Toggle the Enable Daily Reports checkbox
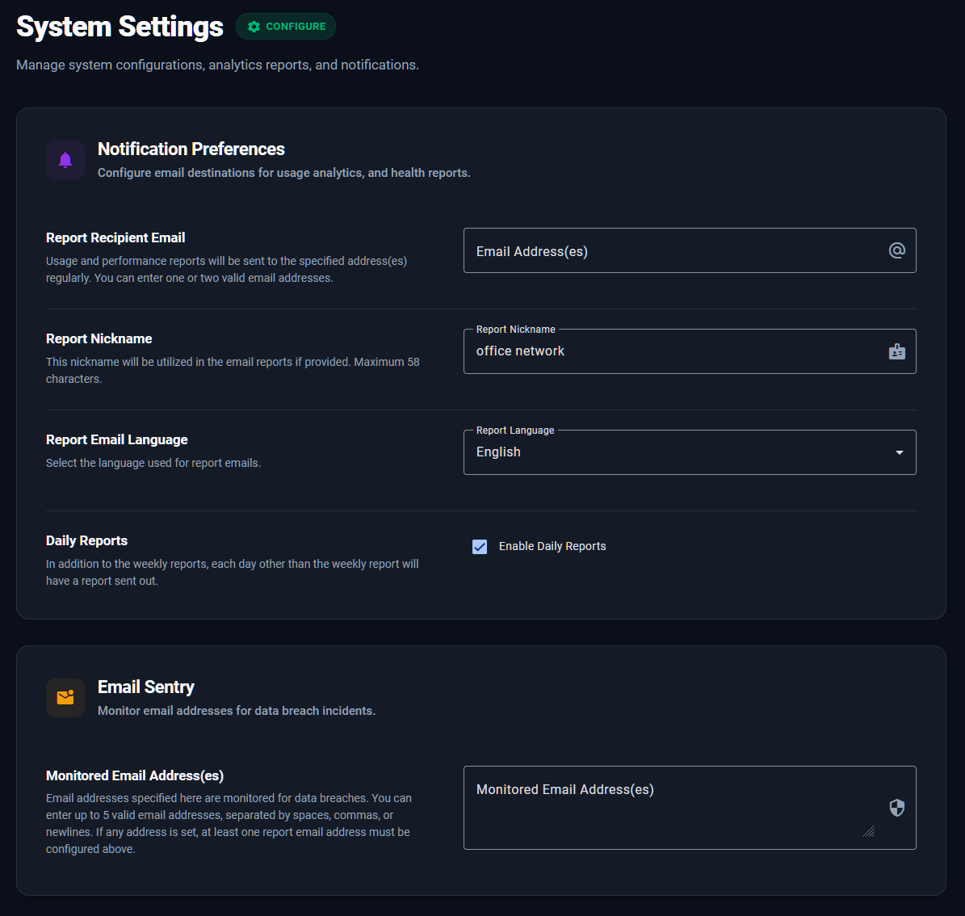This screenshot has height=916, width=965. [x=480, y=547]
